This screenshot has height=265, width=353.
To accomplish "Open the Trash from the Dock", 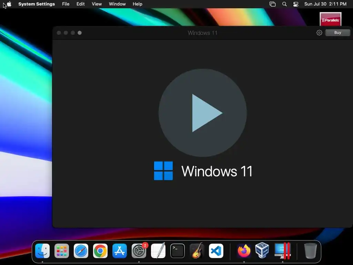I will pos(311,251).
